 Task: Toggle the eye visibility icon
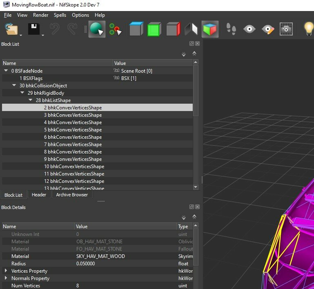coord(249,29)
